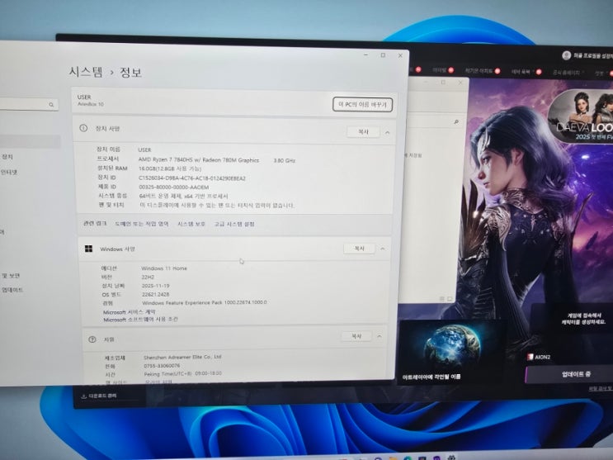The image size is (613, 460).
Task: Maximize the Settings window
Action: coord(383,55)
